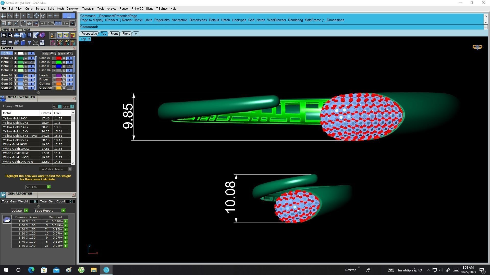This screenshot has height=275, width=490.
Task: Click the 45° angle snap icon
Action: click(x=23, y=23)
